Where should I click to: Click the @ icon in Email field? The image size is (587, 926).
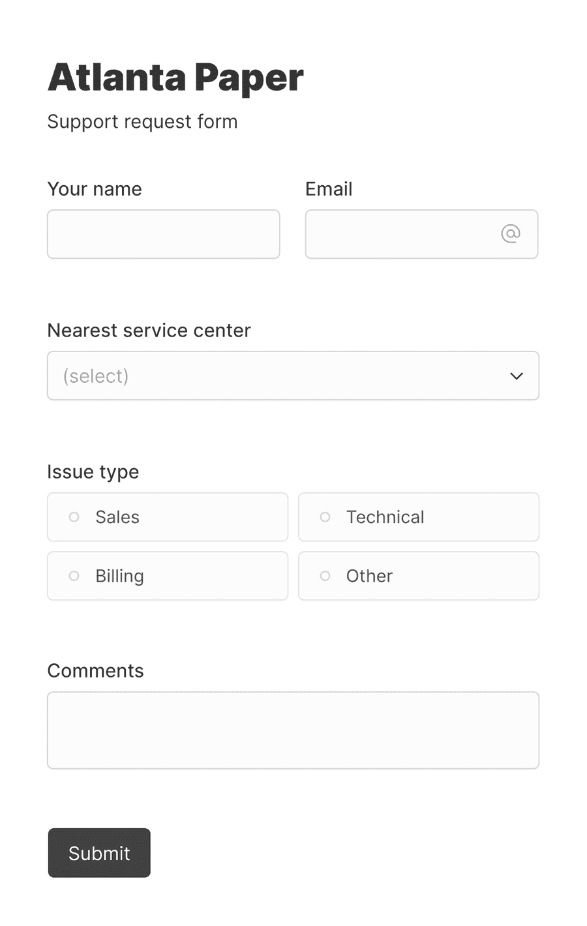click(x=510, y=233)
